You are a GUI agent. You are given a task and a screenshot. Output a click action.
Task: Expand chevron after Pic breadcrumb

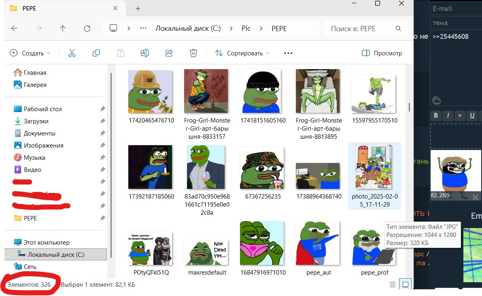pyautogui.click(x=261, y=29)
